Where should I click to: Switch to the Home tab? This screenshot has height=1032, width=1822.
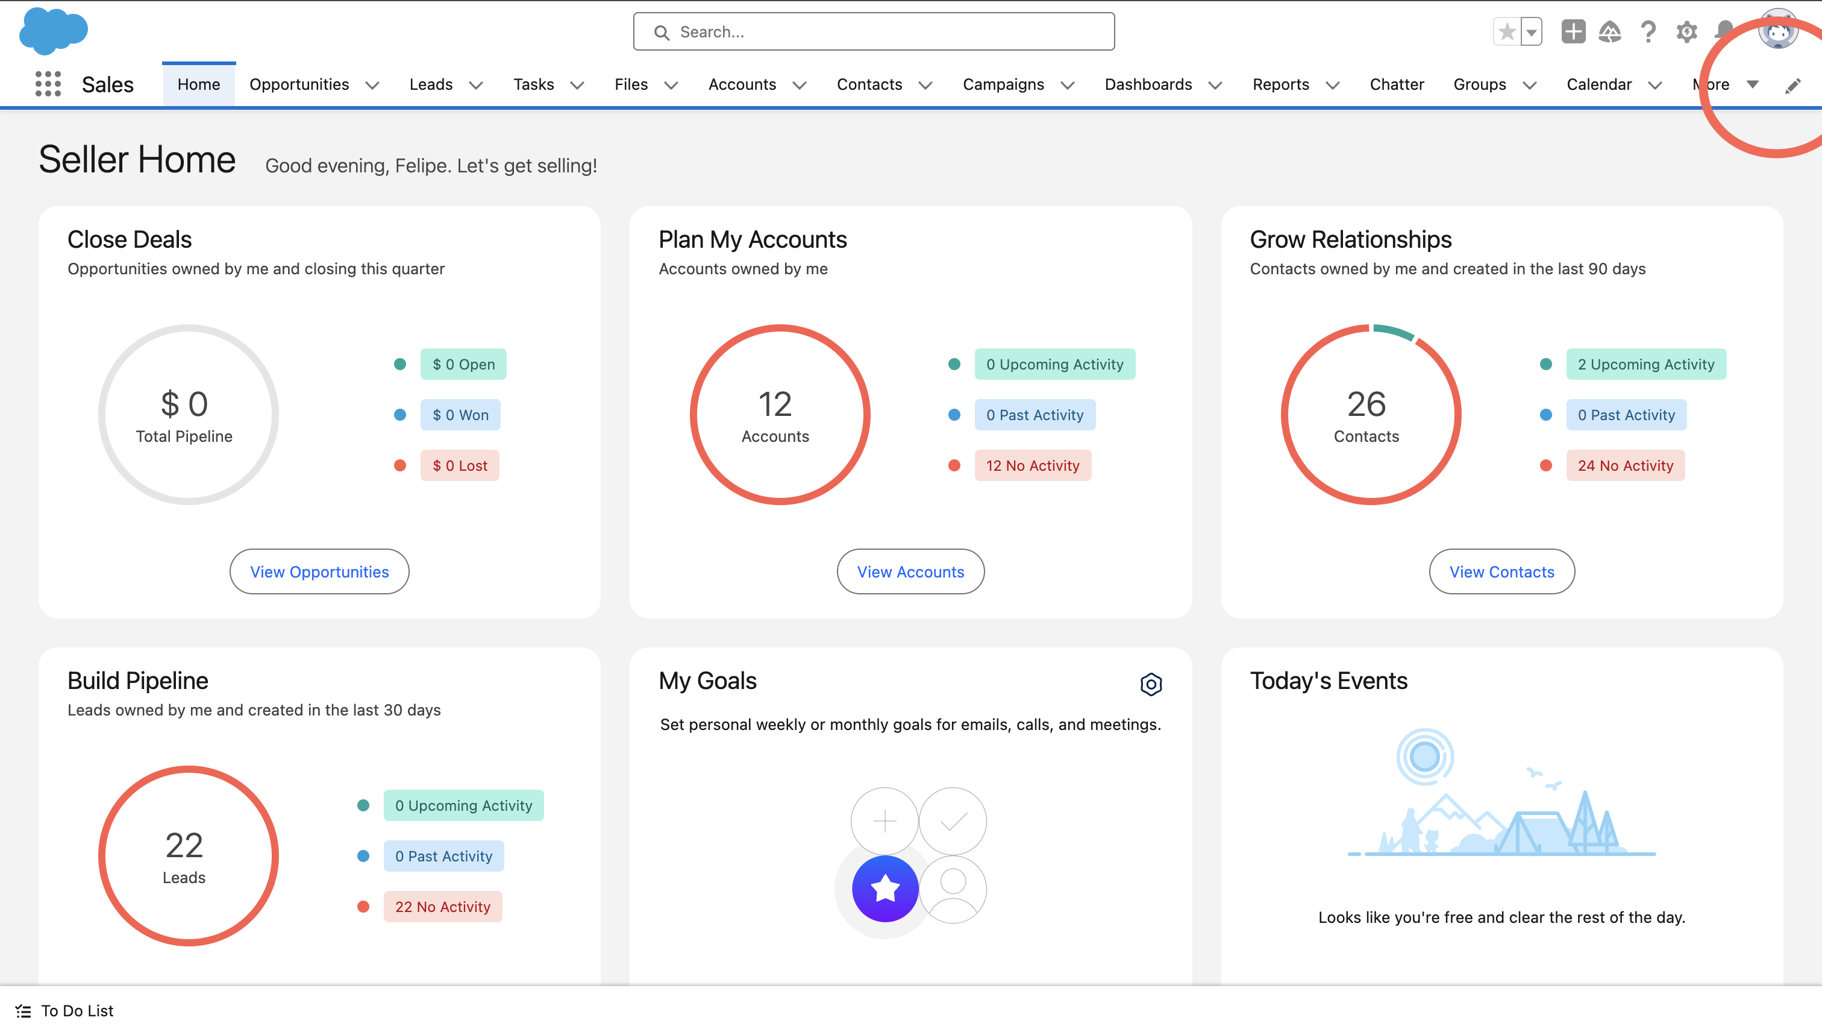pyautogui.click(x=198, y=84)
